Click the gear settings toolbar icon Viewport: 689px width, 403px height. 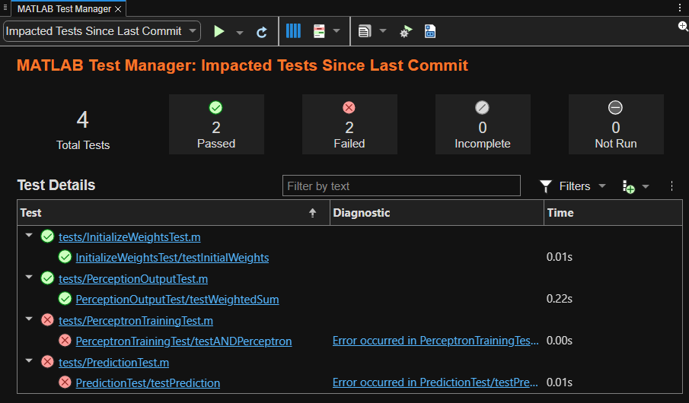click(406, 32)
